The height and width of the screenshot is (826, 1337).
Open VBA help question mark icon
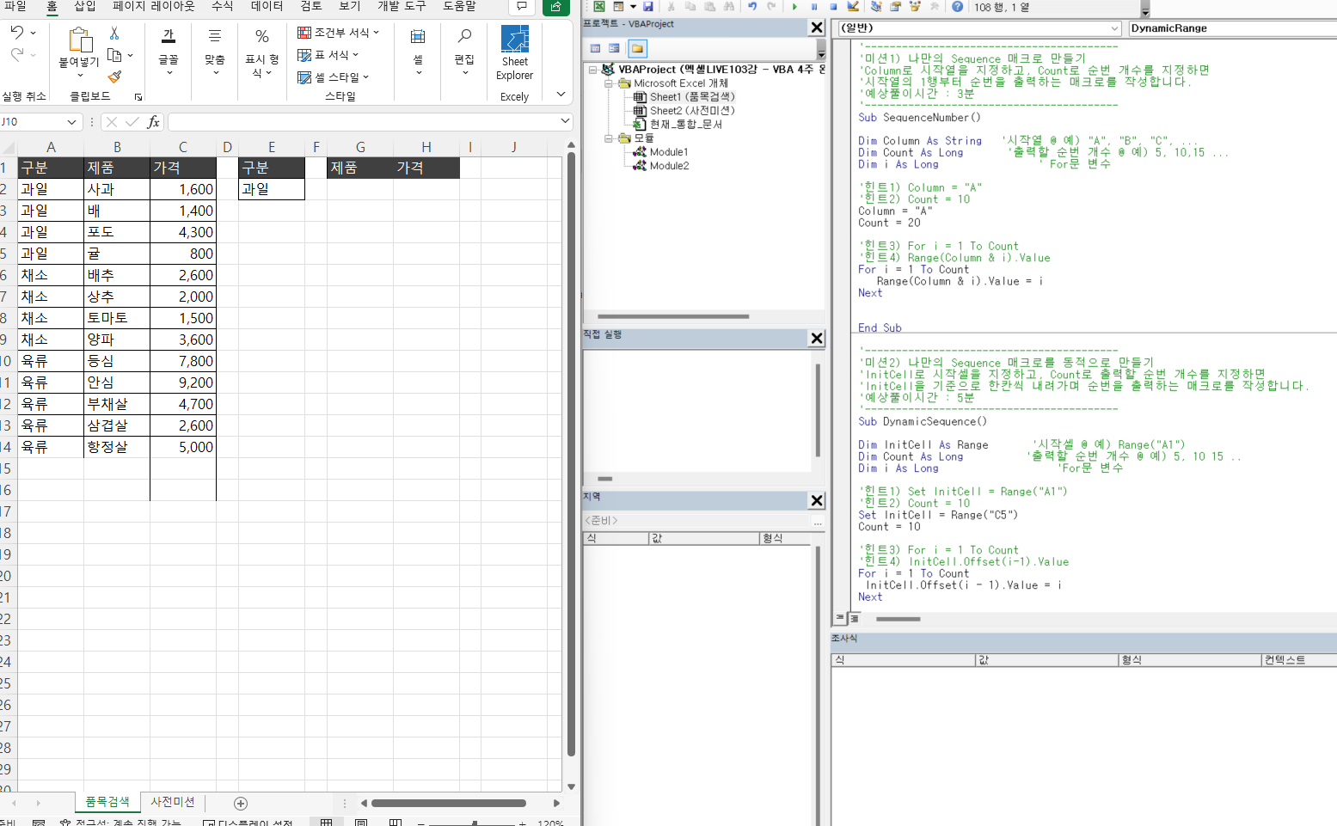tap(957, 6)
